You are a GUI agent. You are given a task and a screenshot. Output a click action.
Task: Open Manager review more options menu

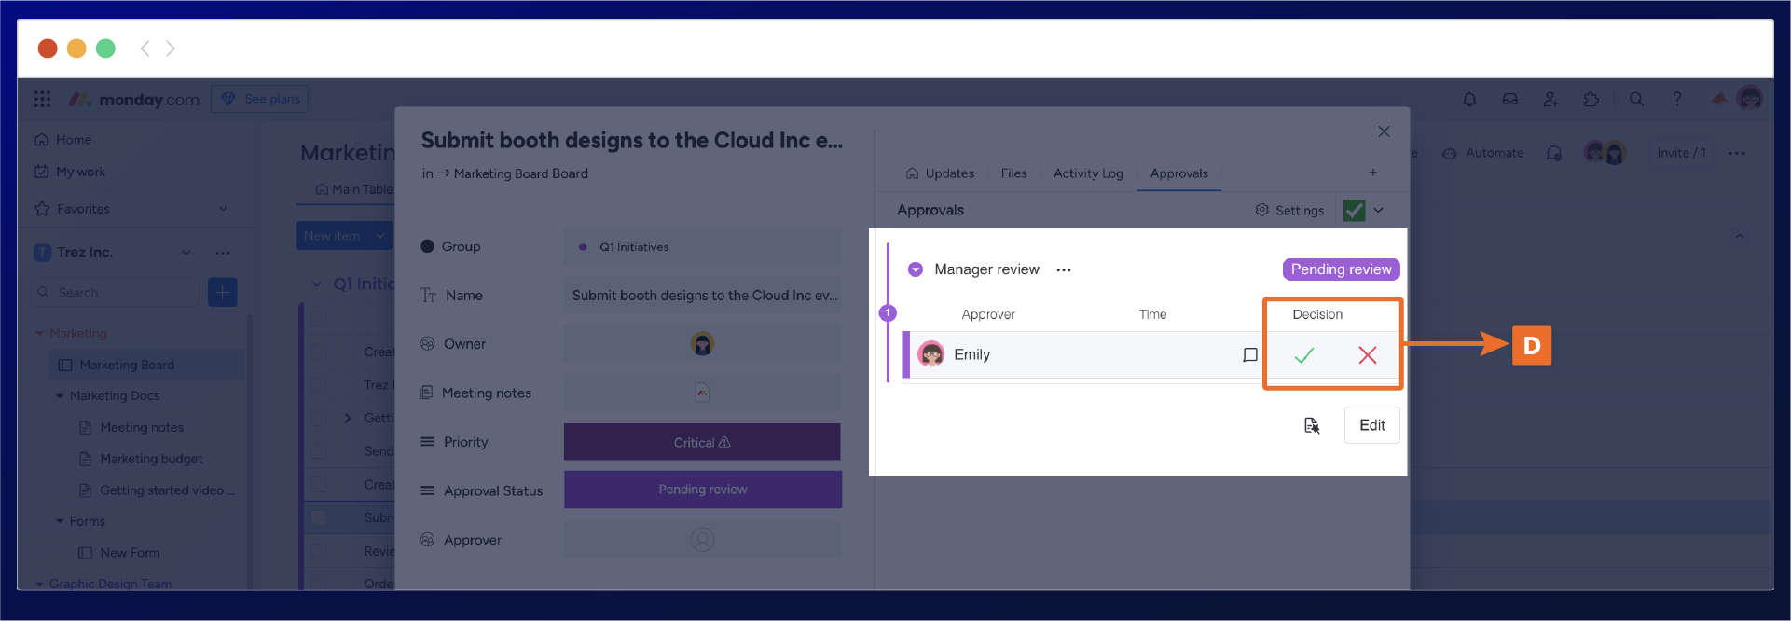[x=1064, y=269]
